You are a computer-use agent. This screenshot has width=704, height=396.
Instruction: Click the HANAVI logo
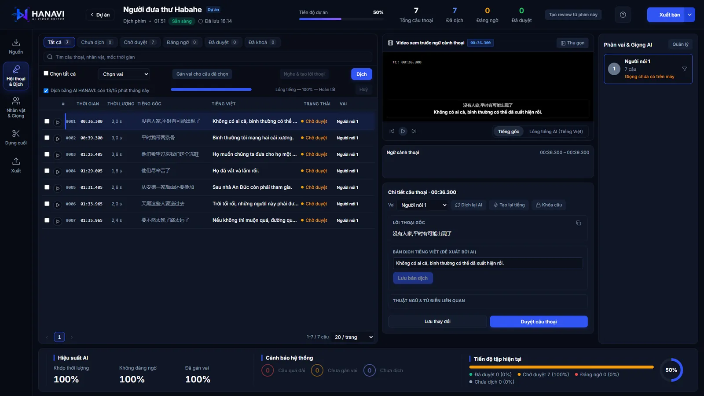38,15
